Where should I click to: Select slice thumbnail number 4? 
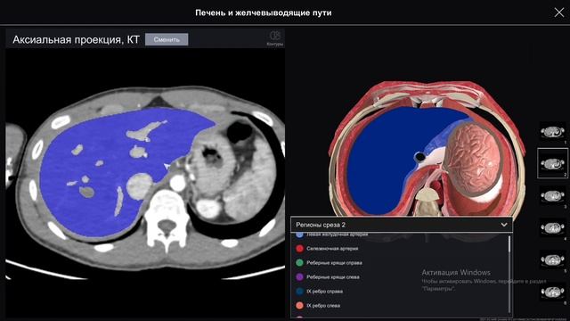point(552,228)
